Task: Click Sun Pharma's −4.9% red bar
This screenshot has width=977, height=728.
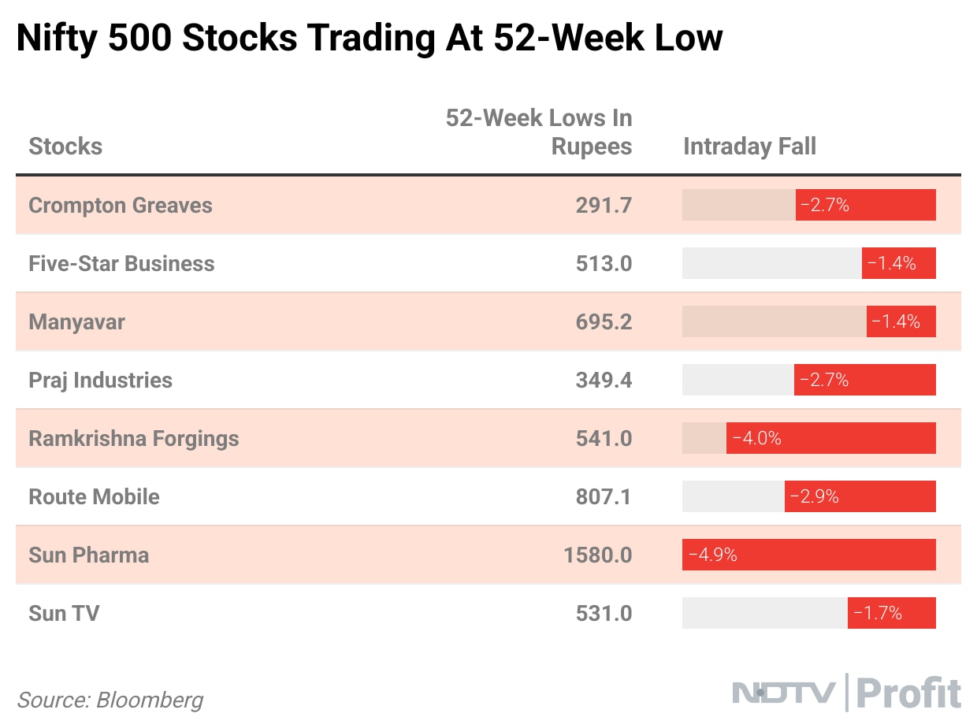Action: click(x=808, y=555)
